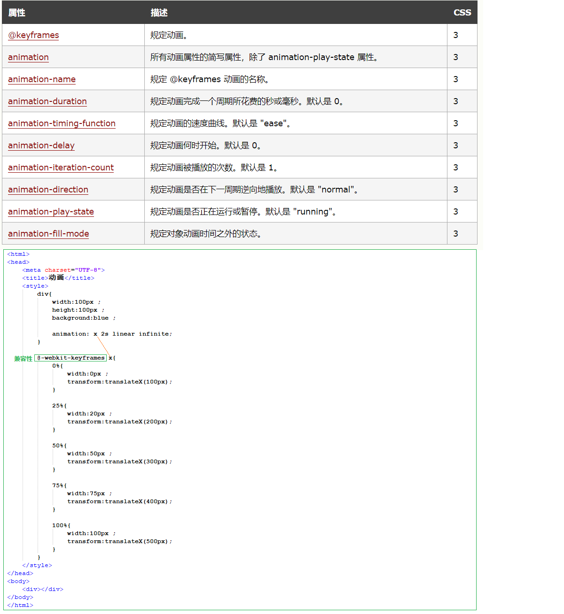Screen dimensions: 564x614
Task: Click the green 兼容性 label
Action: 23,359
